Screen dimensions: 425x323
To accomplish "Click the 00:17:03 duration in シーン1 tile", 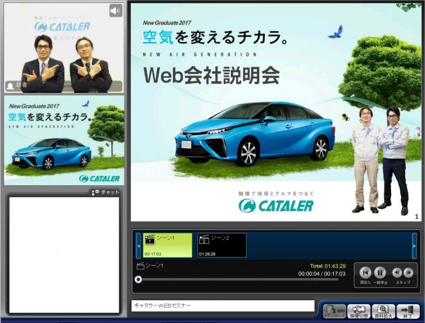I will pos(153,254).
